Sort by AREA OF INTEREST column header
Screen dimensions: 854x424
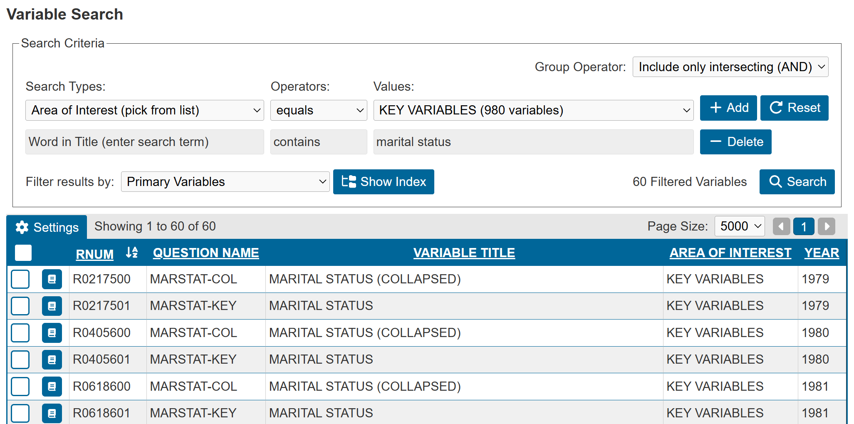(x=730, y=253)
